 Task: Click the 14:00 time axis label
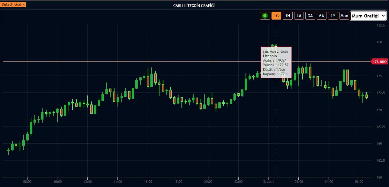[118, 182]
